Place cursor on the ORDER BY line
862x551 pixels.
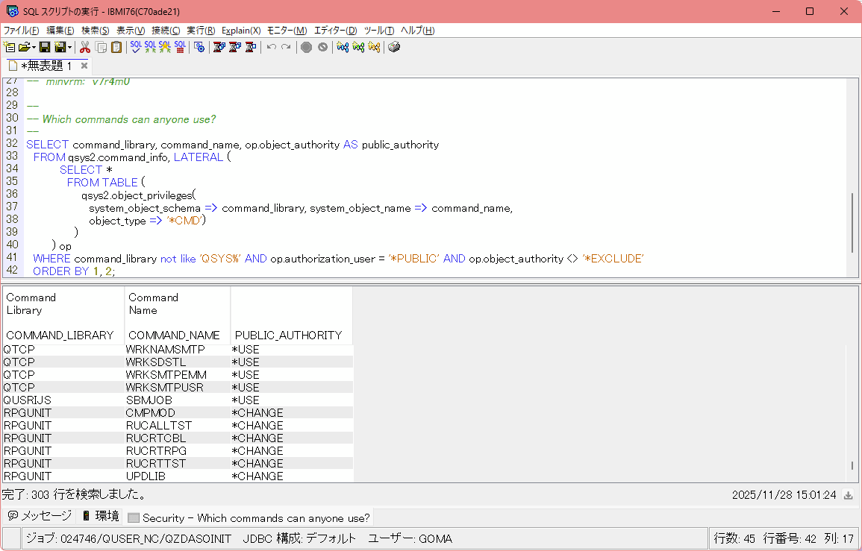pyautogui.click(x=74, y=271)
